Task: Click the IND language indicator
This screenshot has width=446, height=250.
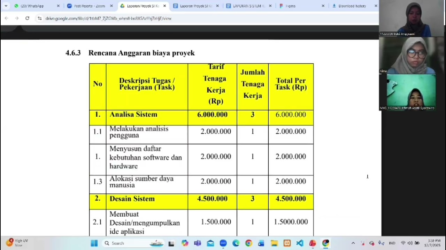Action: pyautogui.click(x=392, y=243)
